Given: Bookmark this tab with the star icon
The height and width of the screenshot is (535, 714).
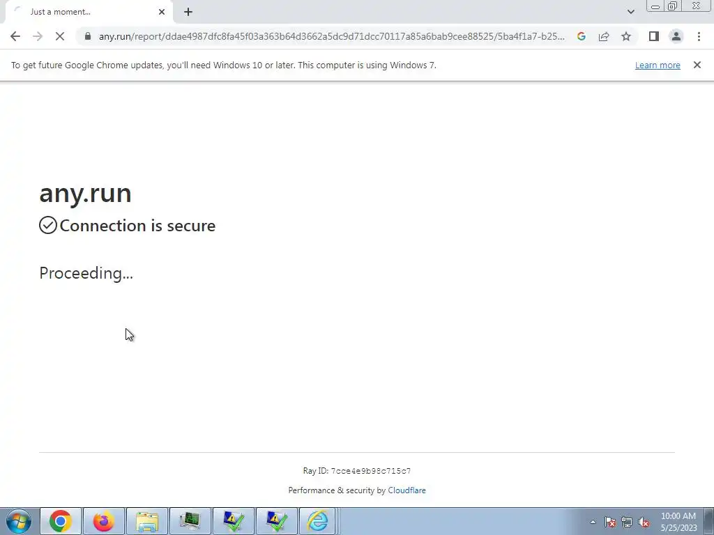Looking at the screenshot, I should (x=626, y=36).
